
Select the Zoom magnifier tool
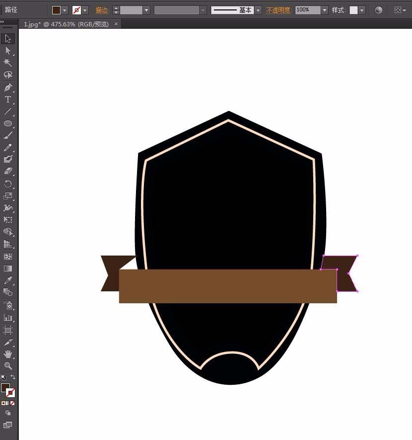pyautogui.click(x=8, y=366)
